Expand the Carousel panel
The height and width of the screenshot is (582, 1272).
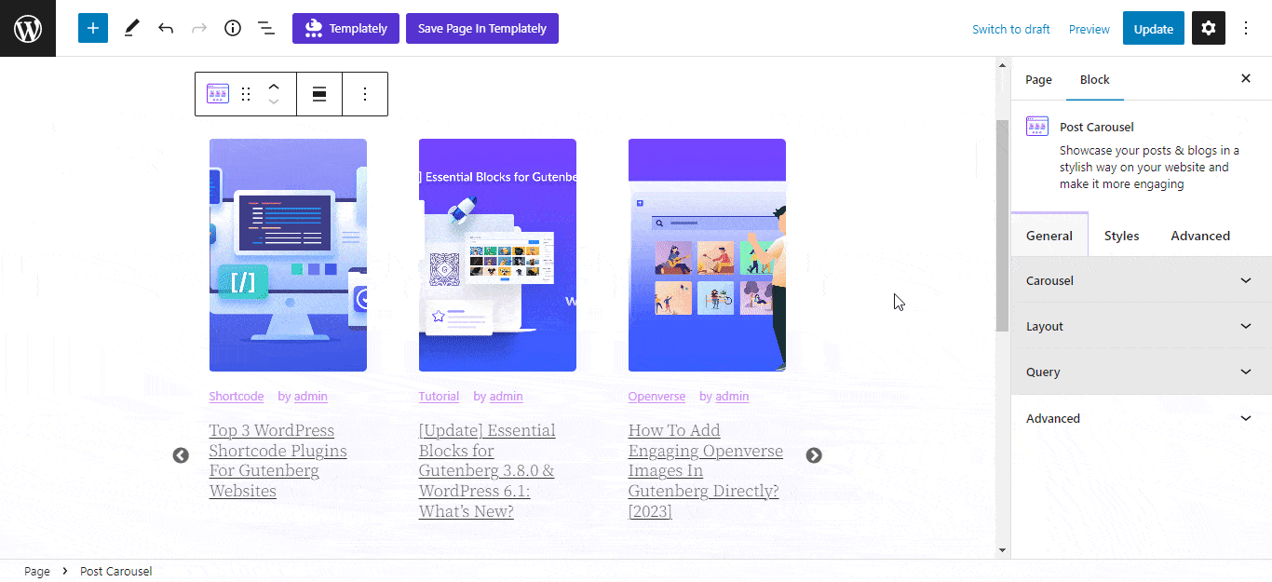[x=1142, y=280]
